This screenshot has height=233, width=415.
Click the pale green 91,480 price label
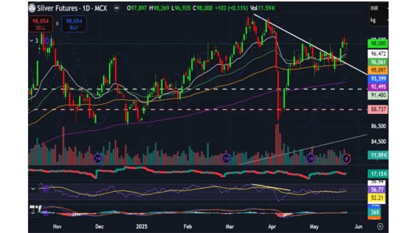(x=378, y=95)
